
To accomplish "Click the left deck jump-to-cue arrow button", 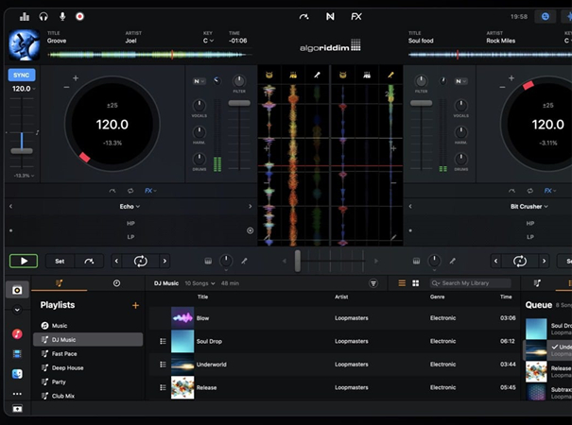I will pos(89,261).
